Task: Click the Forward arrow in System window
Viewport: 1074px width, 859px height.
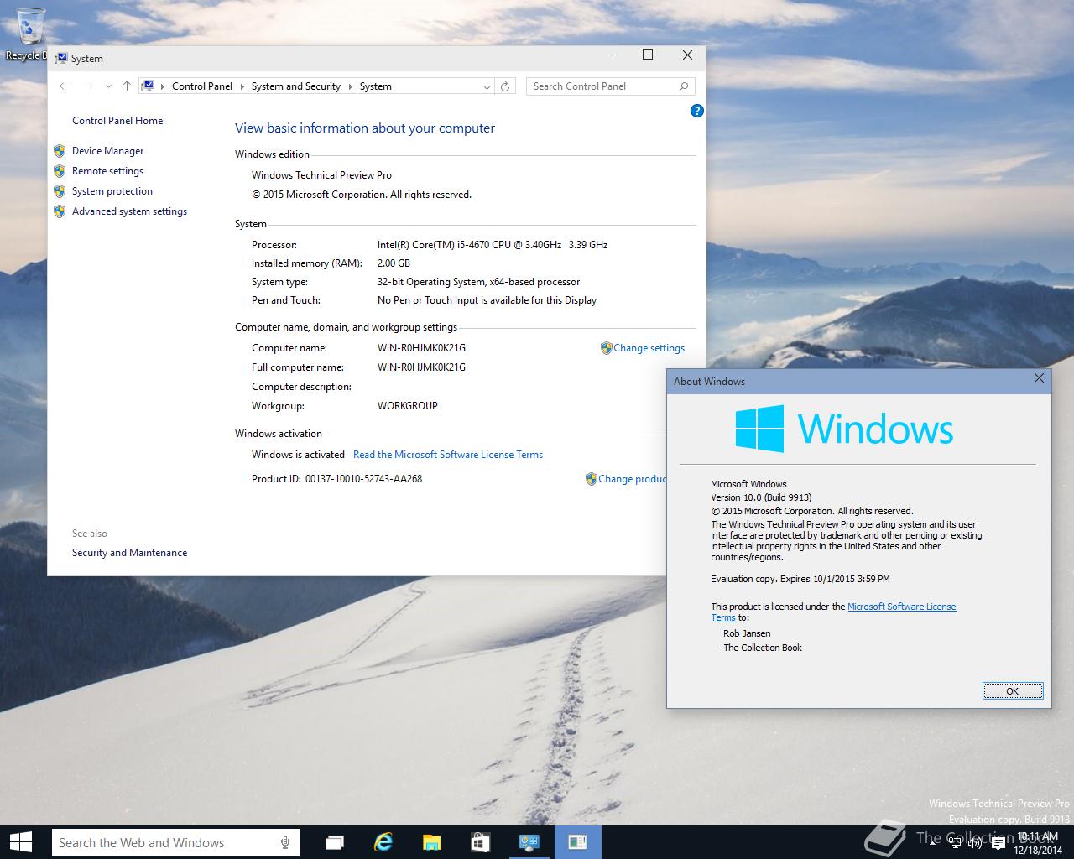Action: coord(88,86)
